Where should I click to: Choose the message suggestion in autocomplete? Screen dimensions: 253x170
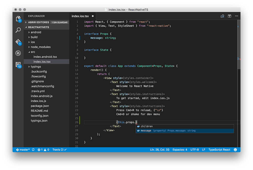click(x=185, y=131)
